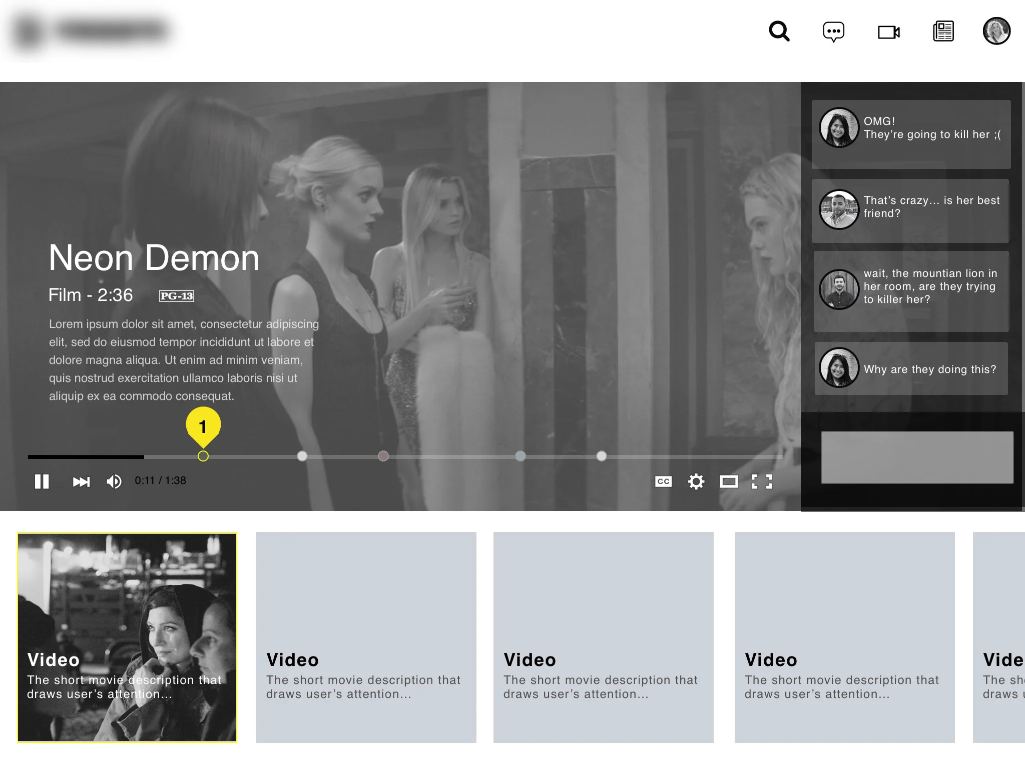Jump to the fourth bluish timeline marker
Image resolution: width=1025 pixels, height=768 pixels.
[x=521, y=456]
